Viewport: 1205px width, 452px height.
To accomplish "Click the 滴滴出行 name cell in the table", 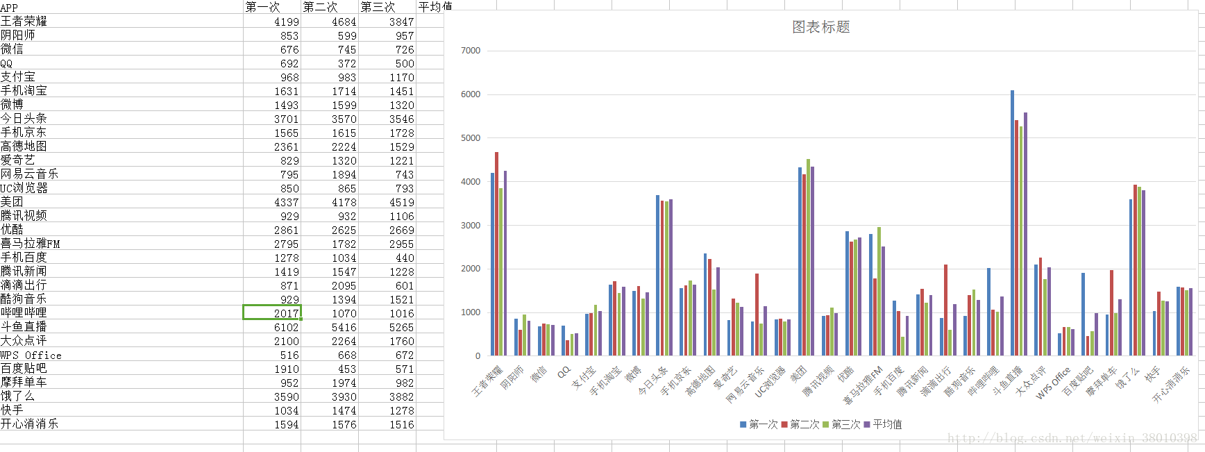I will [121, 285].
